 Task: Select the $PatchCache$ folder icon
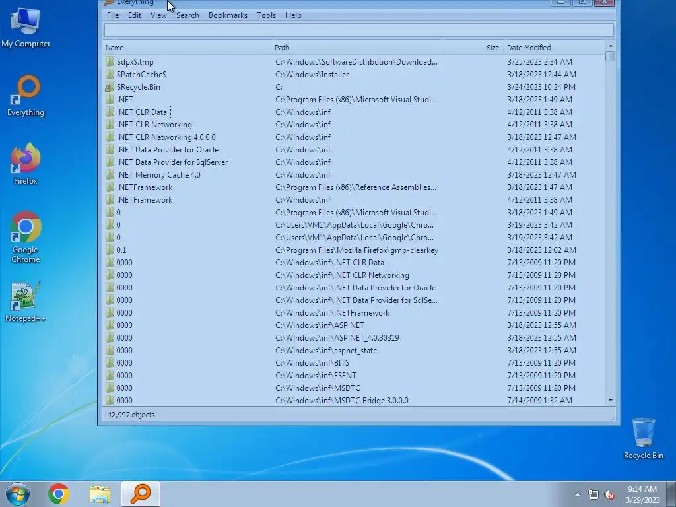110,74
